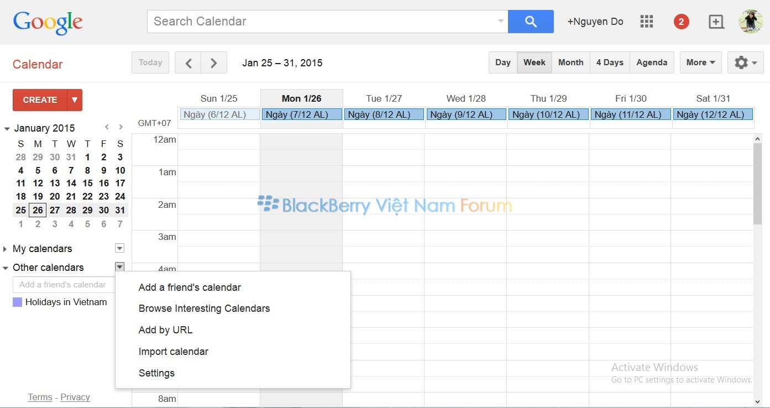770x408 pixels.
Task: Switch to 4 Days view
Action: [x=610, y=62]
